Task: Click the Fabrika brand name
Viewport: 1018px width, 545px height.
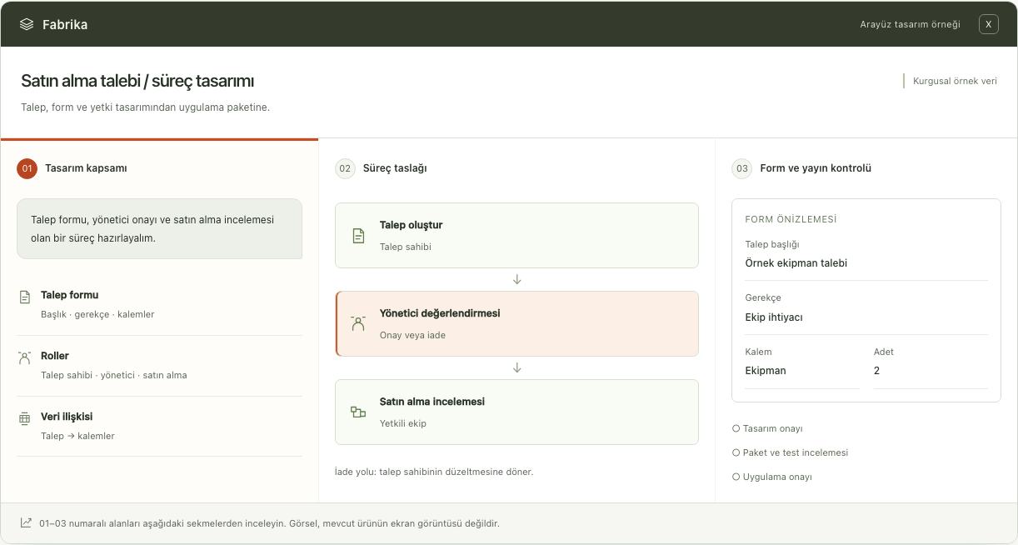Action: point(65,25)
